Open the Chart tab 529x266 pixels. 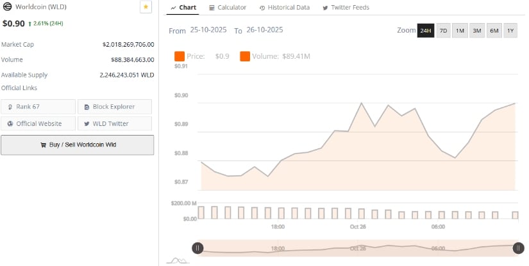pos(183,8)
